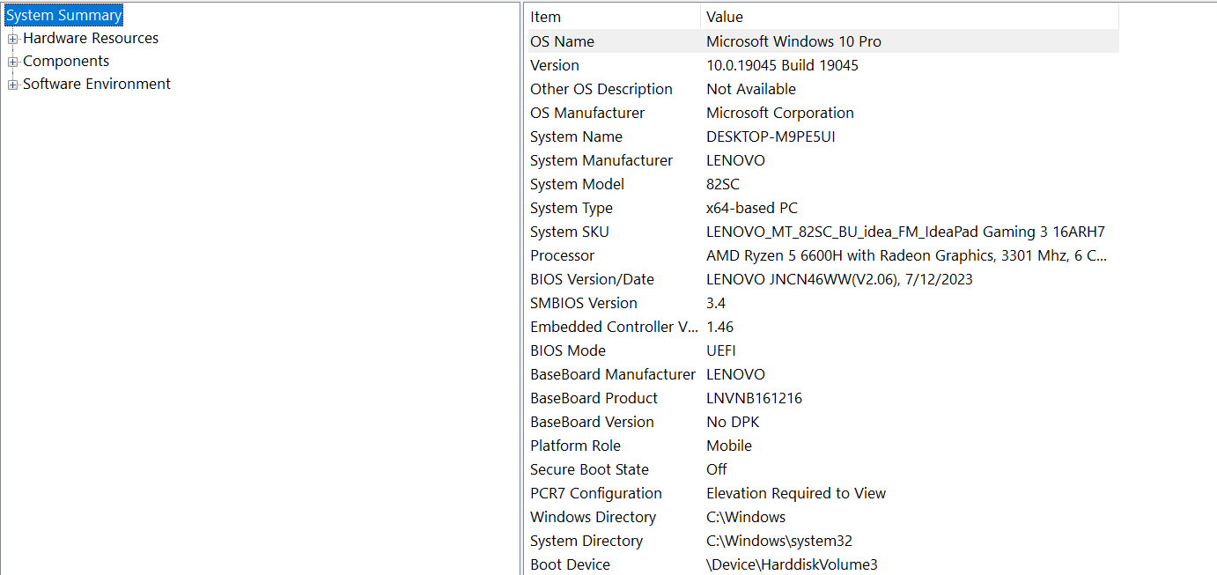Click the C:\Windows\system32 value
This screenshot has width=1217, height=575.
(779, 541)
